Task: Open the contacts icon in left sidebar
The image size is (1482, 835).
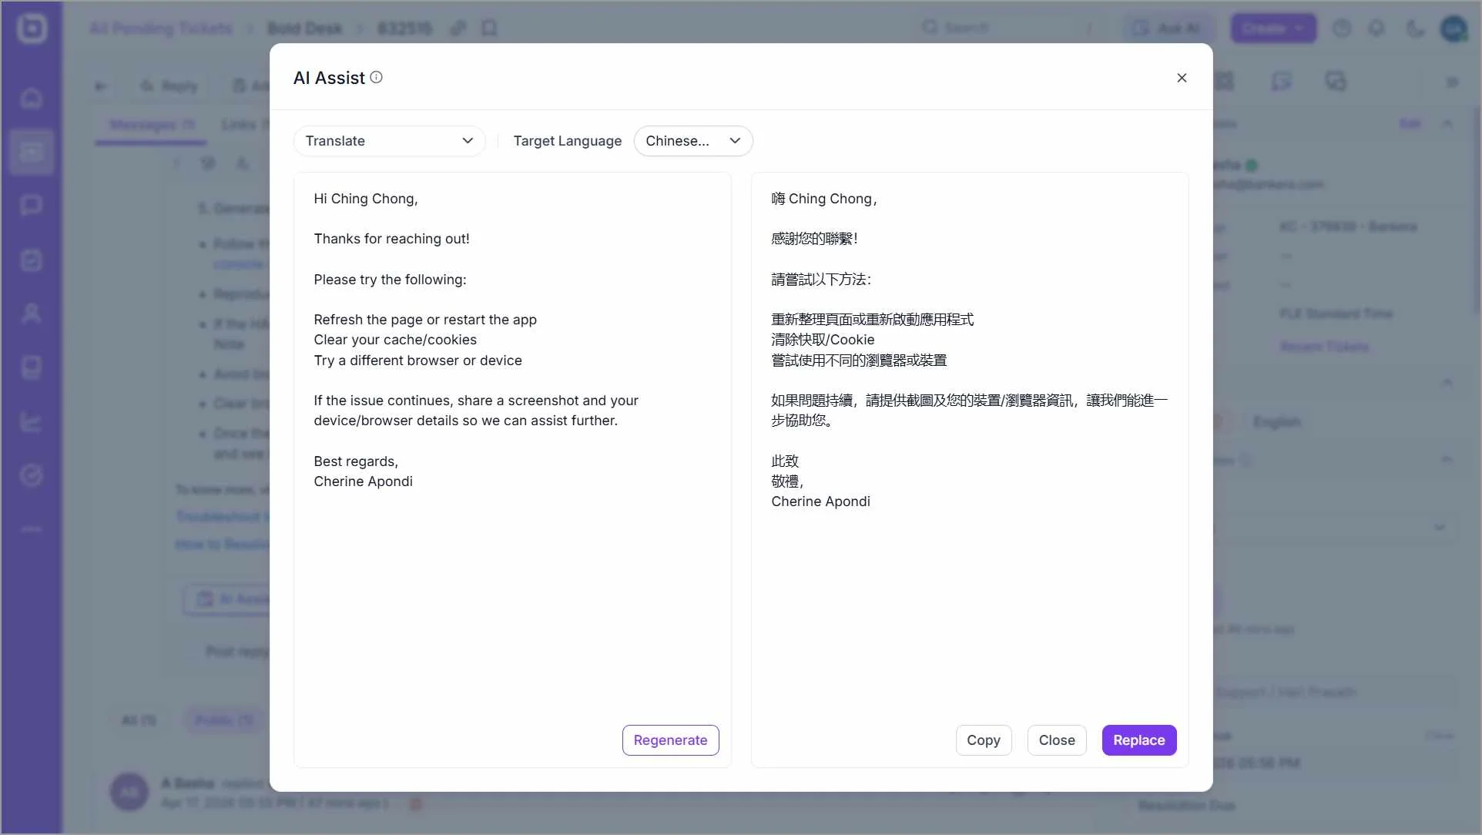Action: [x=32, y=314]
